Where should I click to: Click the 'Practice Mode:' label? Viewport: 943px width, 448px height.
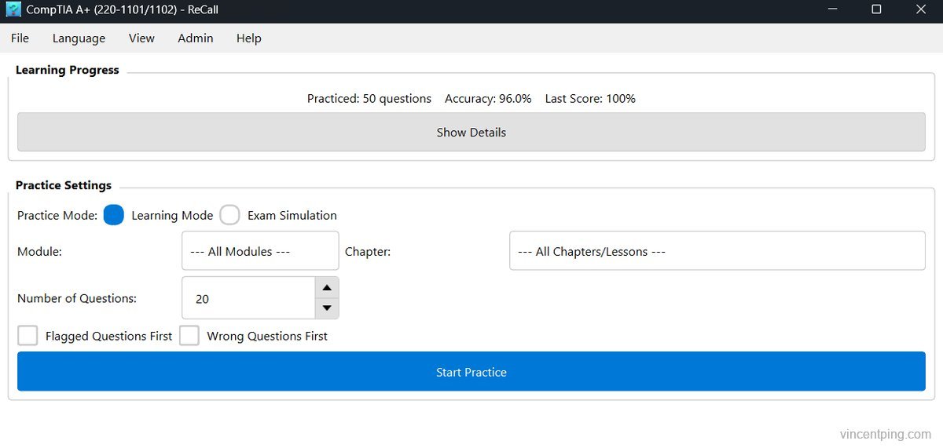click(57, 215)
